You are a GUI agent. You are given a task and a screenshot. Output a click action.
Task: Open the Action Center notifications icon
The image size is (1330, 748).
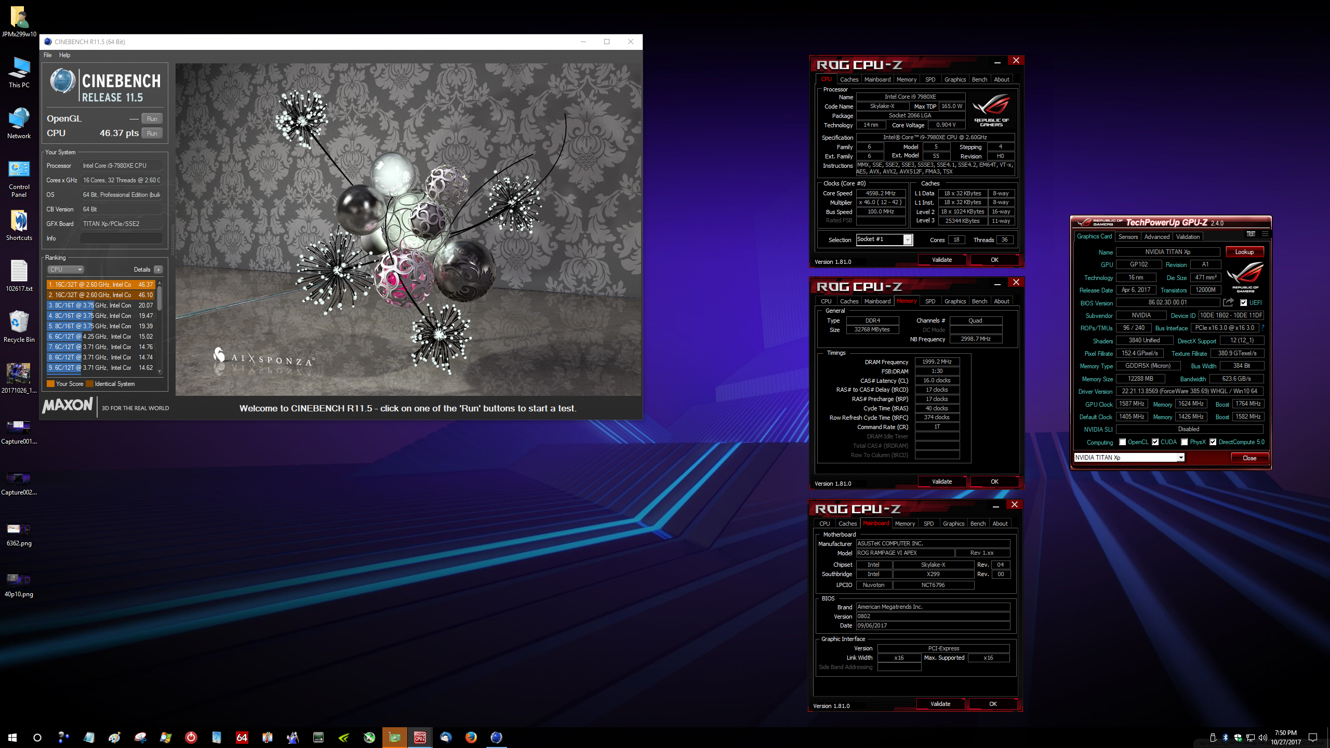pos(1313,738)
